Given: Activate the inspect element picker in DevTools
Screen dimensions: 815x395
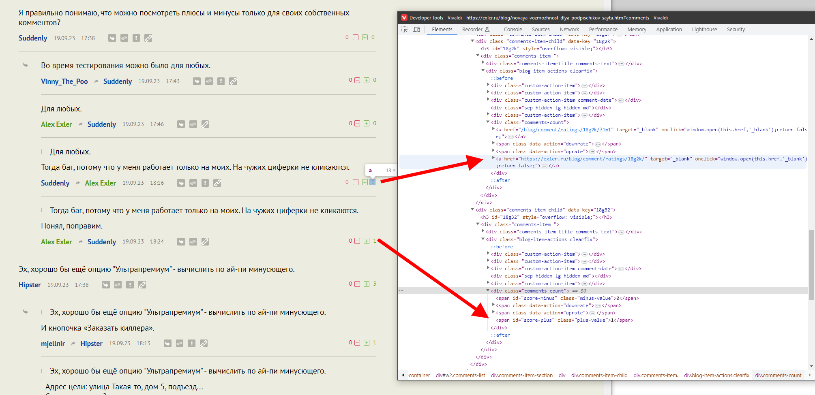Looking at the screenshot, I should coord(404,30).
